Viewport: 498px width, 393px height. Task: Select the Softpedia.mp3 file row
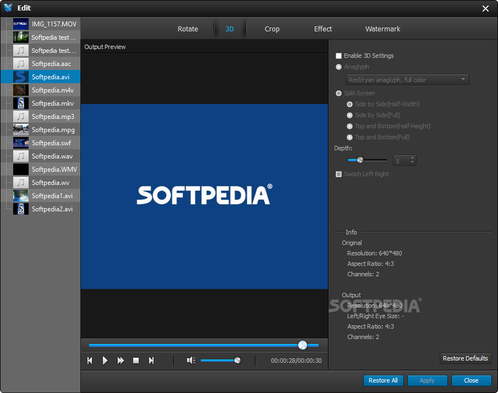coord(40,117)
